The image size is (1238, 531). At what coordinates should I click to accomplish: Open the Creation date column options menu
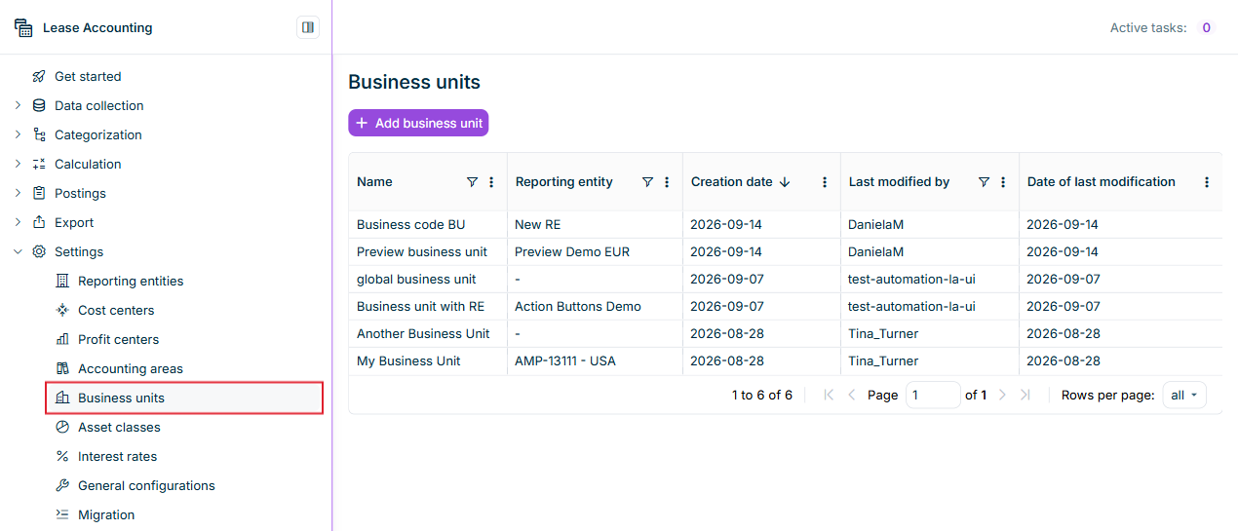click(825, 182)
